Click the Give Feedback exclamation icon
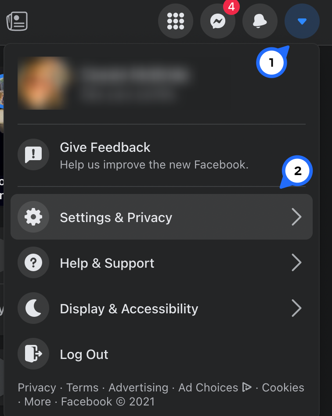This screenshot has width=332, height=416. 33,154
